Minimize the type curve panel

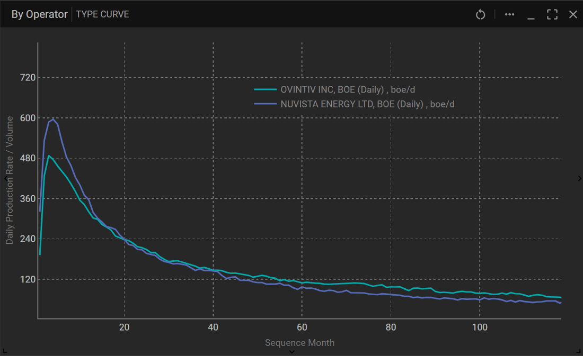[531, 15]
